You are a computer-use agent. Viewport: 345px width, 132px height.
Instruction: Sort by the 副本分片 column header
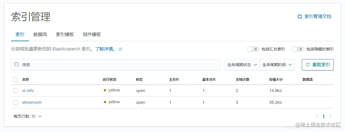click(209, 80)
